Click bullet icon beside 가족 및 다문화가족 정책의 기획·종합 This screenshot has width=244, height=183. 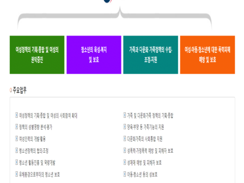[x=125, y=115]
